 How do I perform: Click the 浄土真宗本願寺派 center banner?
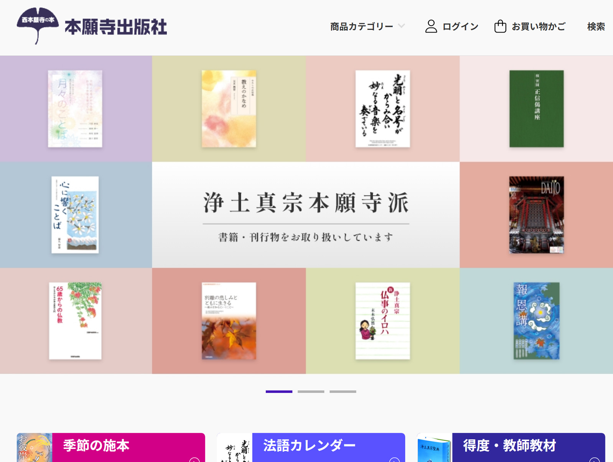[306, 215]
